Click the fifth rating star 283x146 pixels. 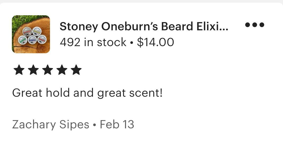76,70
